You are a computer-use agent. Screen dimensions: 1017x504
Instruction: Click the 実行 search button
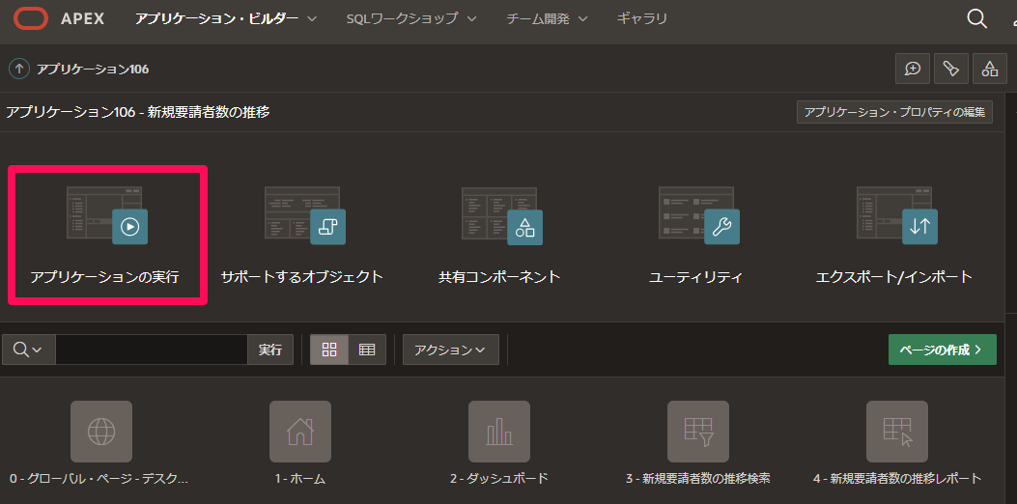[270, 350]
